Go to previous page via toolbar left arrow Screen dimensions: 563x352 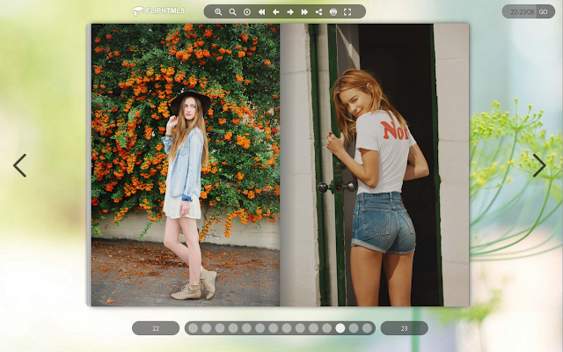click(x=275, y=11)
